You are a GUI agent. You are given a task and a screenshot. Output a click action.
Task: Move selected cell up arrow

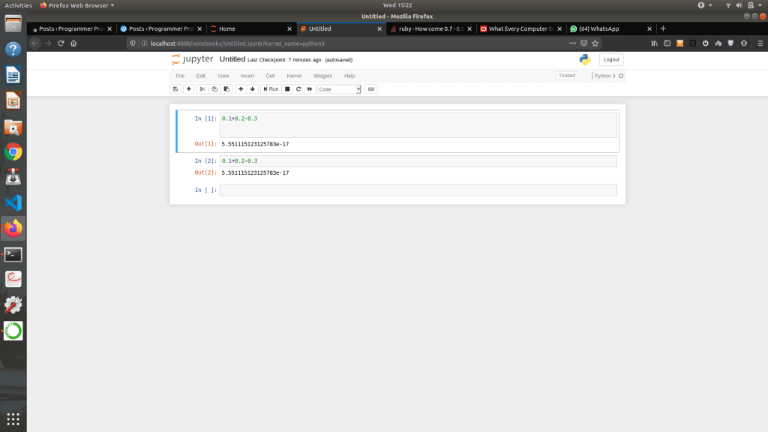[241, 89]
